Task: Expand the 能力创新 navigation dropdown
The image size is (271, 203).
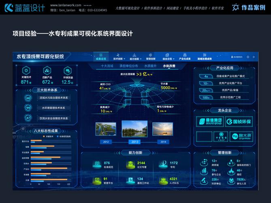Action: point(134,58)
